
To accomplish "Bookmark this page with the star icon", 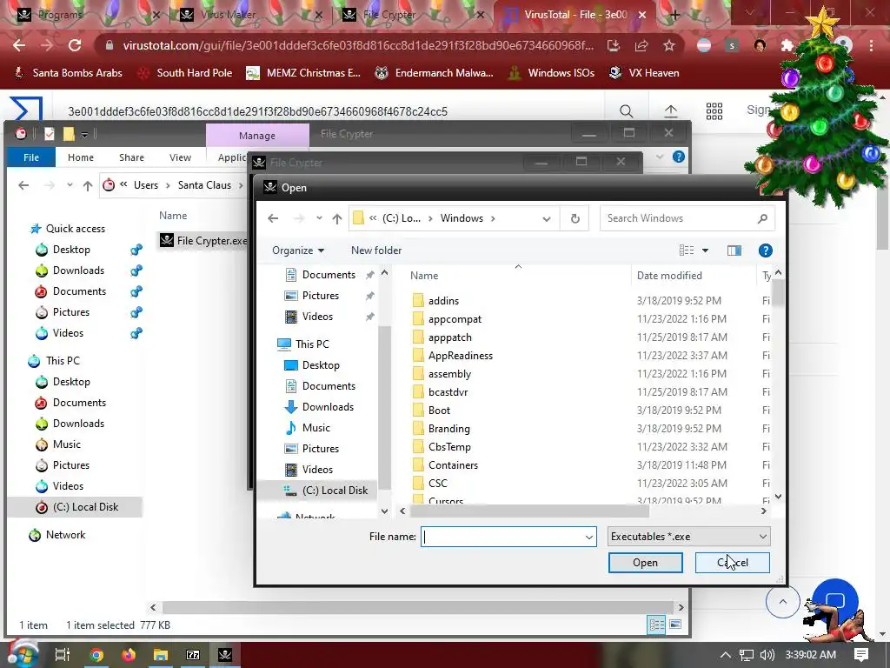I will pyautogui.click(x=669, y=45).
